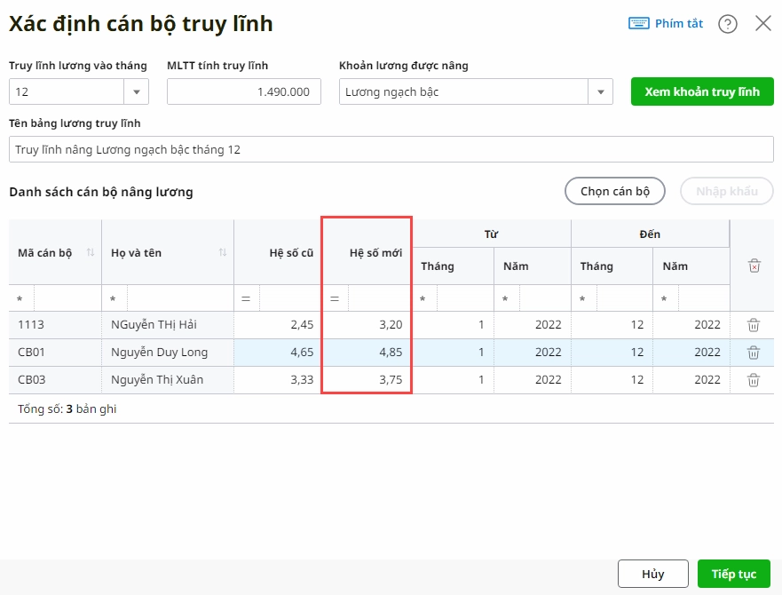
Task: Click the old coefficient value 2,45
Action: pos(302,324)
